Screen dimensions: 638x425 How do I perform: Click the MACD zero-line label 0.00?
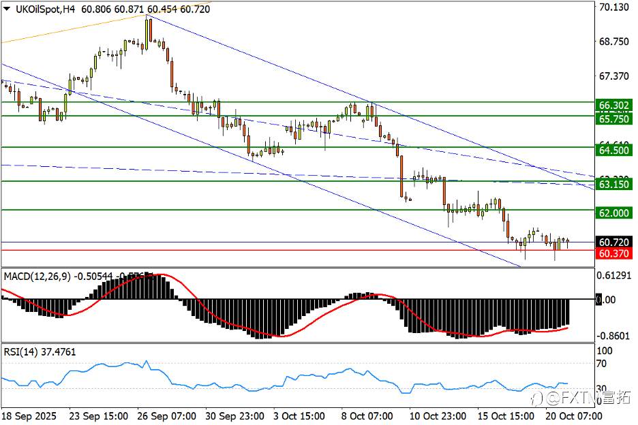tap(606, 300)
